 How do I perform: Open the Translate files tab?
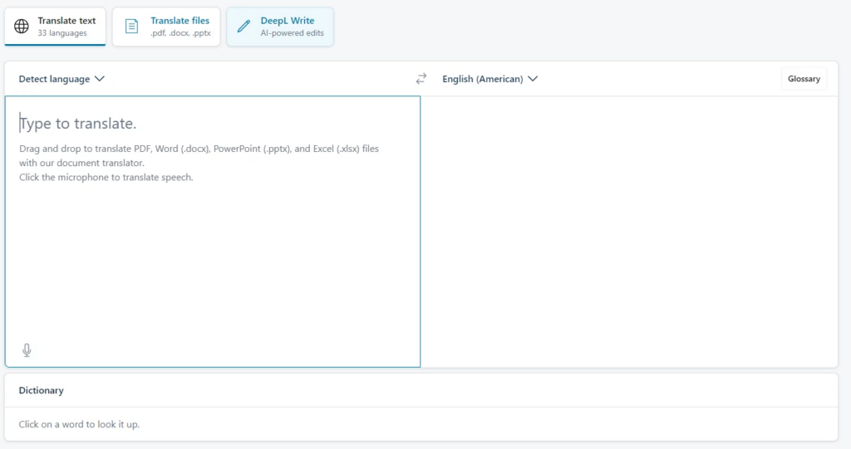(180, 21)
